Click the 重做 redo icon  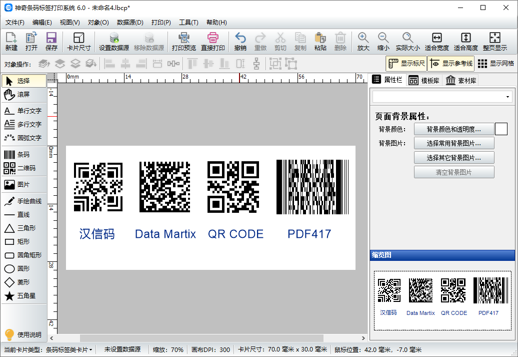pos(260,42)
